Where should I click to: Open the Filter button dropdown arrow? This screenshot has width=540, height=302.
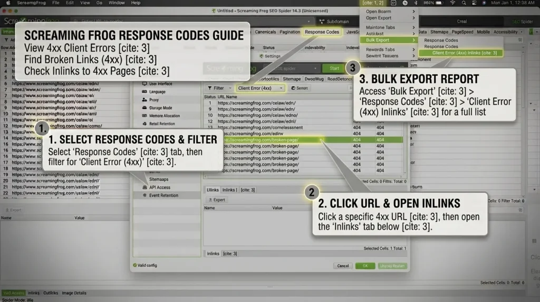(230, 88)
